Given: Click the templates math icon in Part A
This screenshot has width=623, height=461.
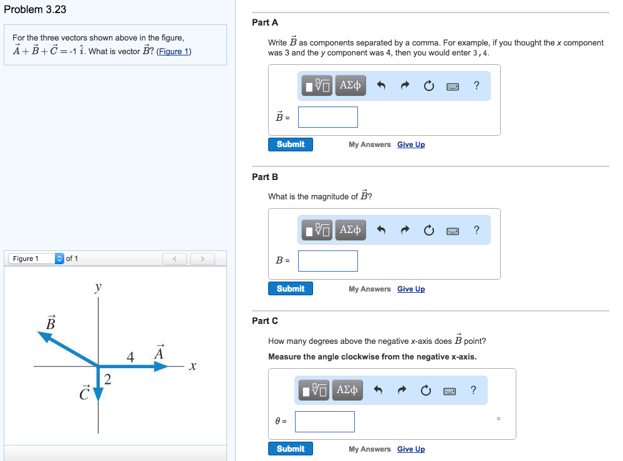Looking at the screenshot, I should (317, 85).
